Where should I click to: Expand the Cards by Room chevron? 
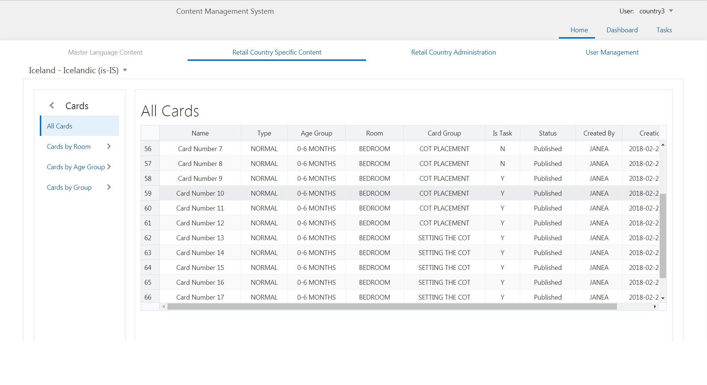[109, 146]
